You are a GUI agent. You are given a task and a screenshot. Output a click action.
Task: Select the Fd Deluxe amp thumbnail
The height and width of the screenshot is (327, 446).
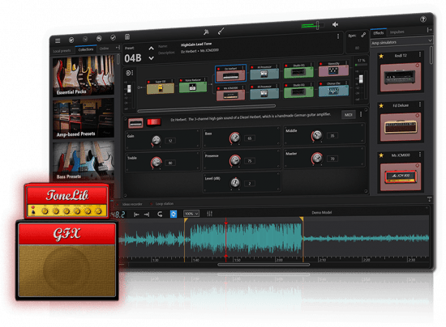401,127
